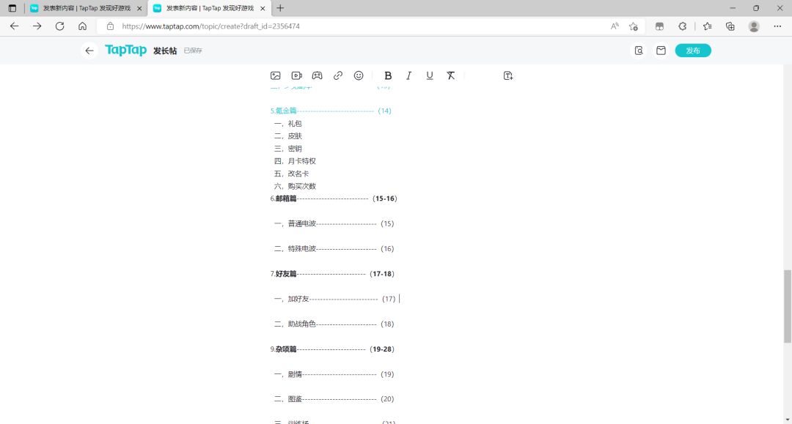Click the 一，加好友 line

click(x=334, y=299)
